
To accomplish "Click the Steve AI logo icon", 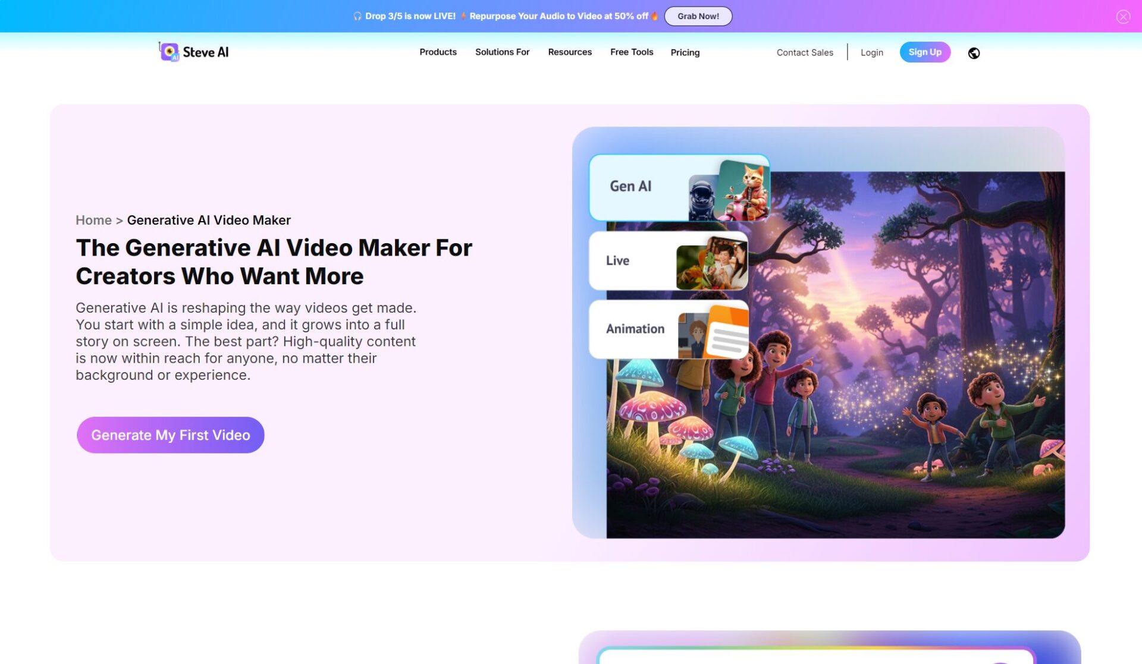I will (x=170, y=52).
